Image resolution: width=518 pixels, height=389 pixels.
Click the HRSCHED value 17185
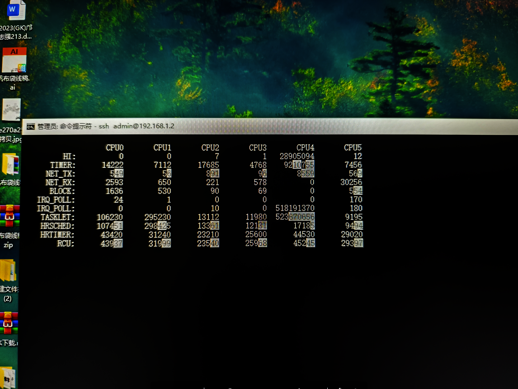coord(304,226)
